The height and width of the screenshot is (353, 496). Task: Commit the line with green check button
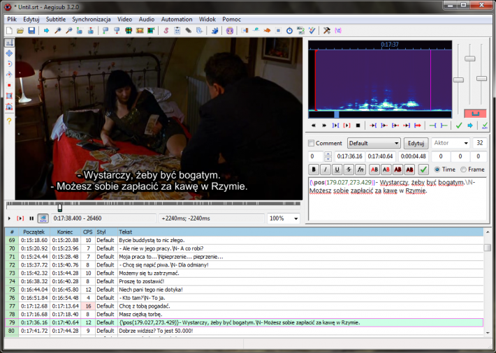423,170
